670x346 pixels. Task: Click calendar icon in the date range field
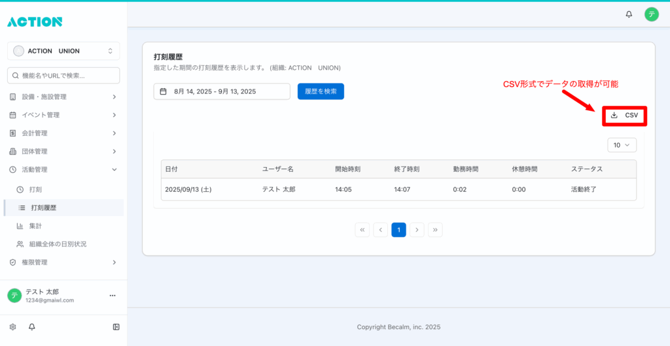(x=164, y=91)
